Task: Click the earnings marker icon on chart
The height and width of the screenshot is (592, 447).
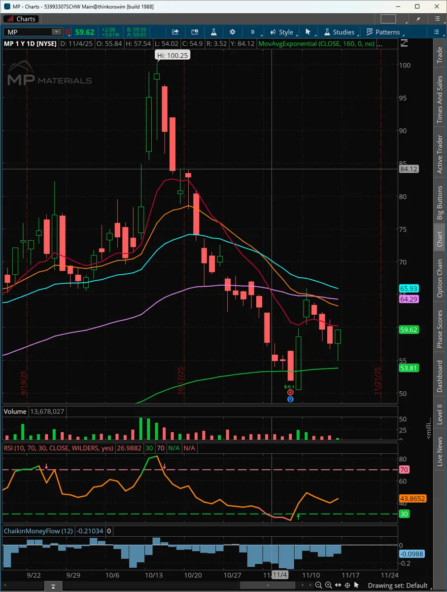Action: tap(291, 392)
